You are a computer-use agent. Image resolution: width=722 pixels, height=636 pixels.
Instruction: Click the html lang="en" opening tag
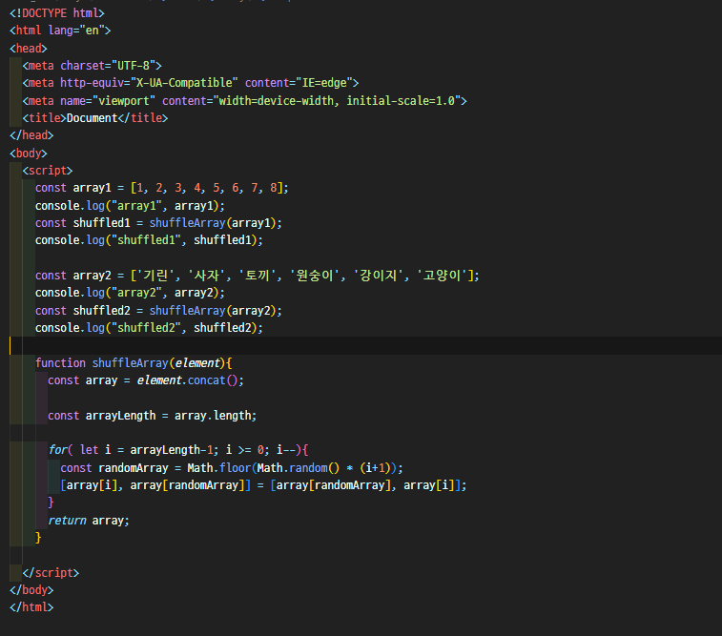click(60, 31)
